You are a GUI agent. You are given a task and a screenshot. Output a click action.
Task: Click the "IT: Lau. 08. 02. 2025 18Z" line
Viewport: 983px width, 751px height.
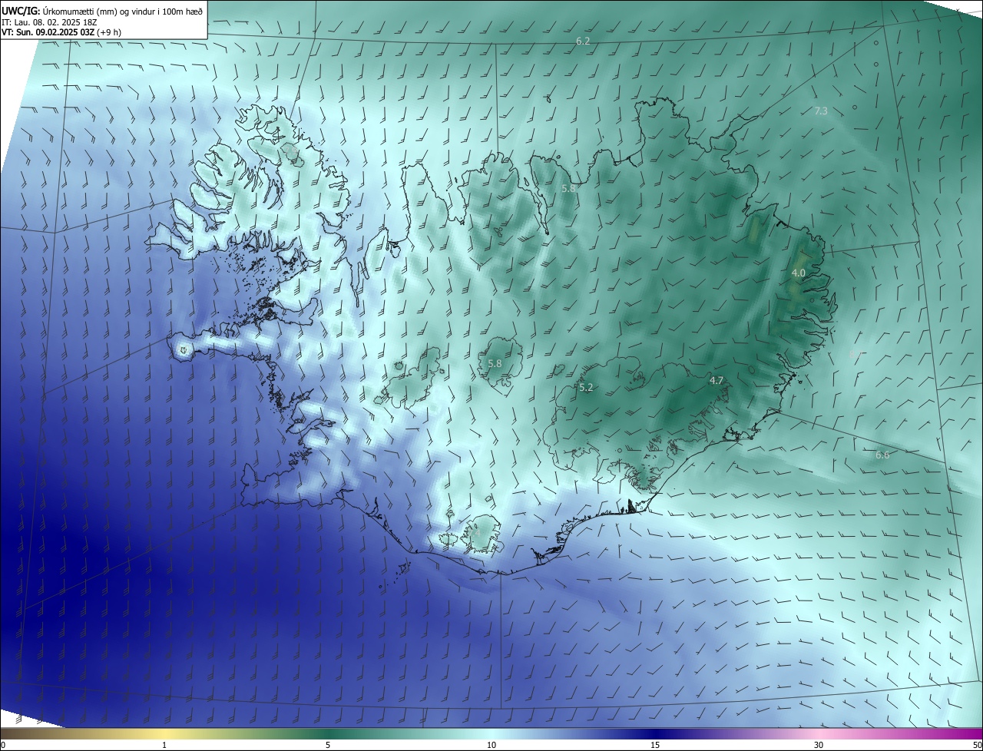coord(49,22)
